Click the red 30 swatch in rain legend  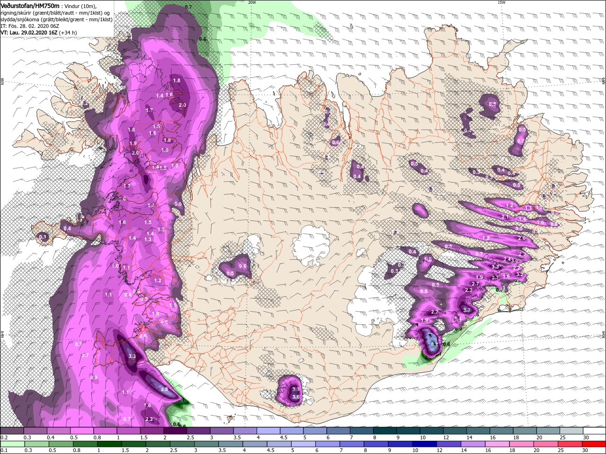coord(594,444)
